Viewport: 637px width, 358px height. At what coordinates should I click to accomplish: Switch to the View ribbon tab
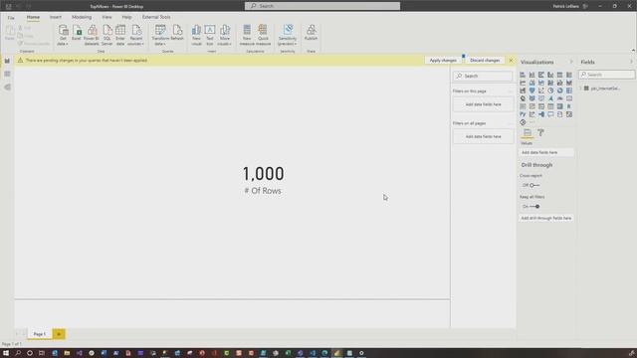point(106,17)
